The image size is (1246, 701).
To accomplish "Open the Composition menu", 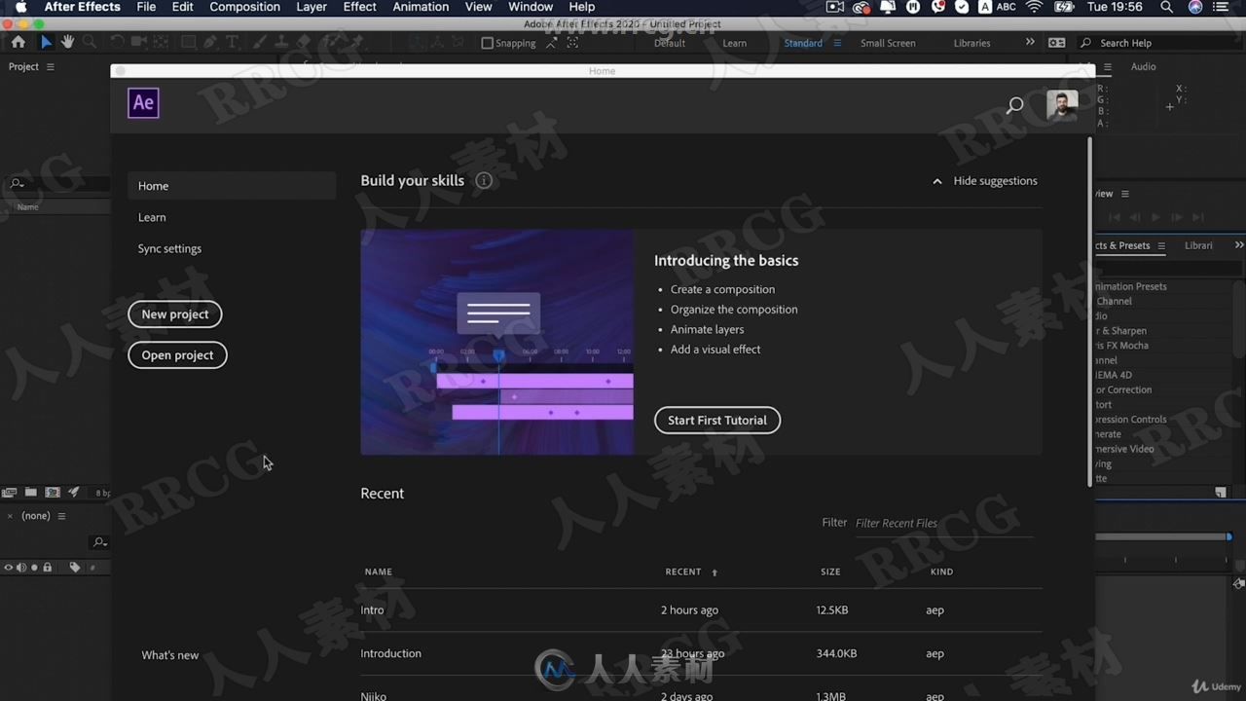I will point(244,7).
